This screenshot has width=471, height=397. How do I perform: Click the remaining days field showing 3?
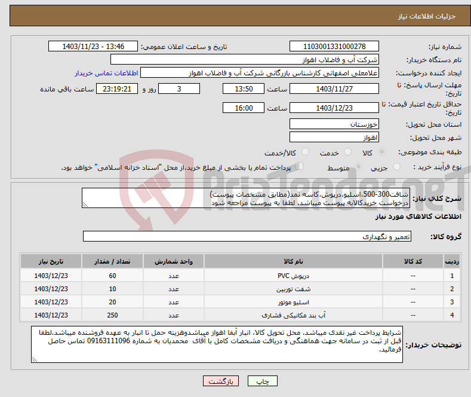coord(179,88)
